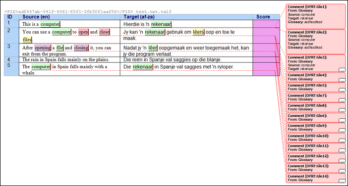Screen dimensions: 348x186
Task: Click the red highlighted word 'open'
Action: click(x=83, y=32)
